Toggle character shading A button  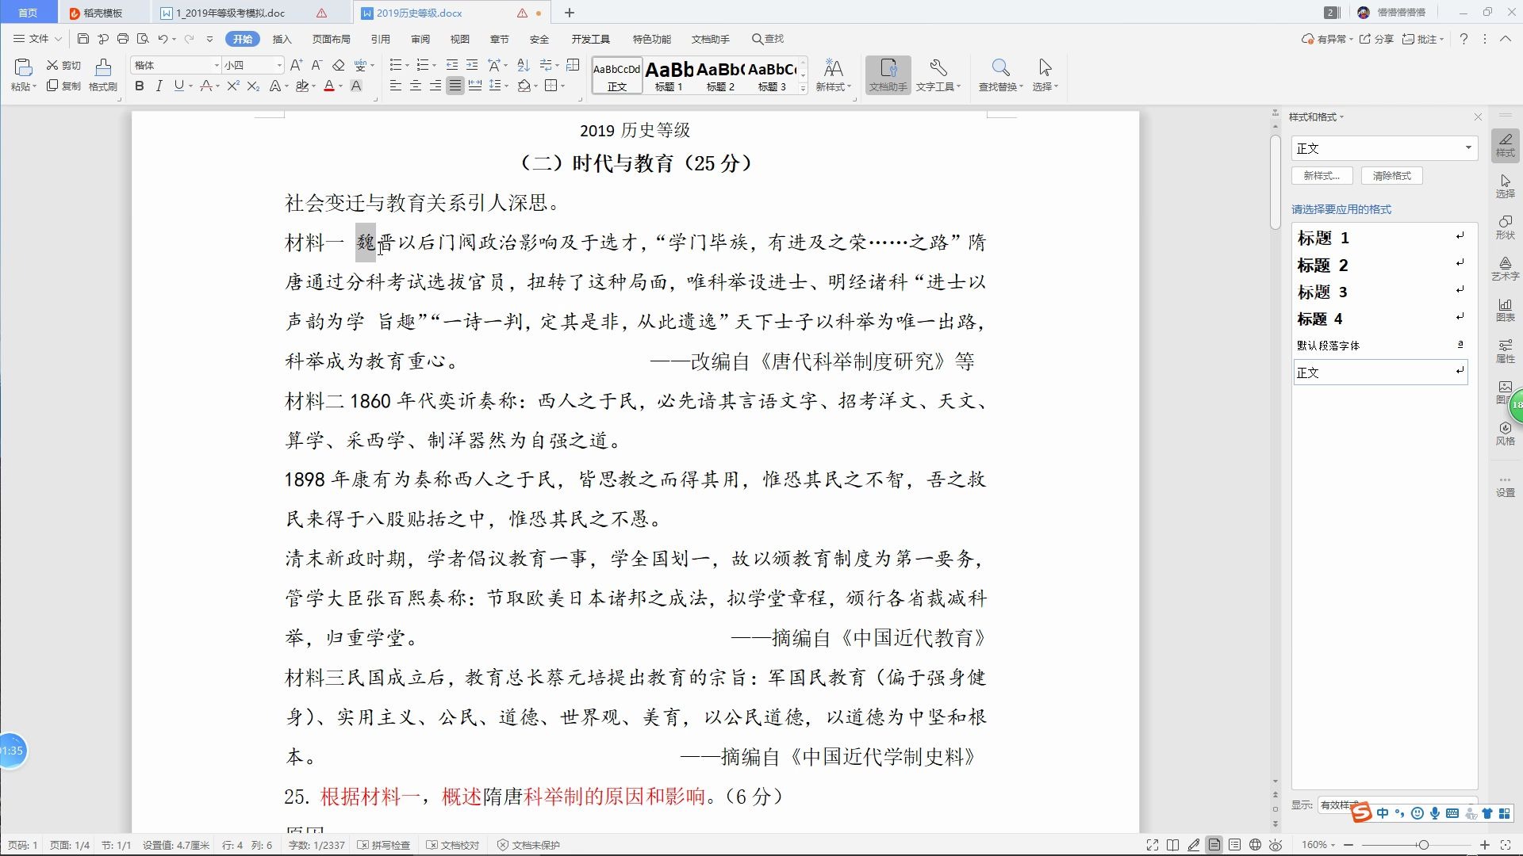tap(356, 86)
